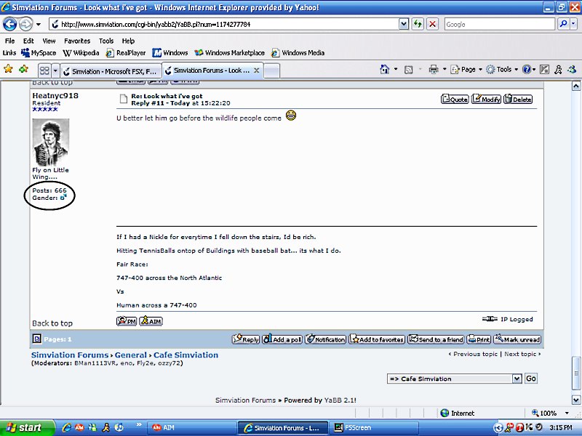The image size is (582, 436).
Task: Expand the Cafe Simviation forum jump dropdown
Action: tap(517, 379)
